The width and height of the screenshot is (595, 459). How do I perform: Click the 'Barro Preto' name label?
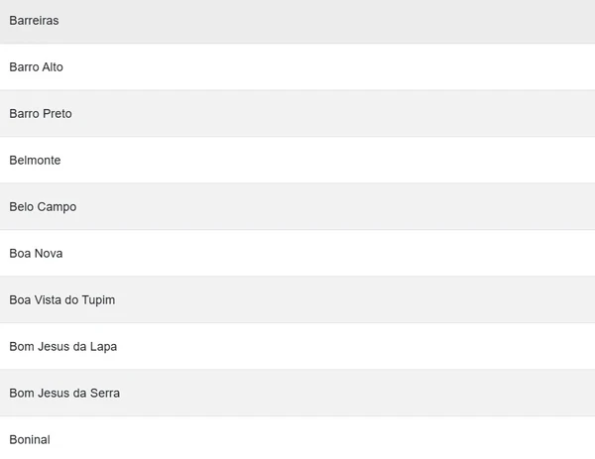pos(41,114)
